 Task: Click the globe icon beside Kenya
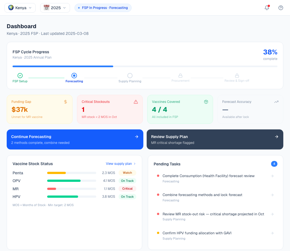pos(11,8)
